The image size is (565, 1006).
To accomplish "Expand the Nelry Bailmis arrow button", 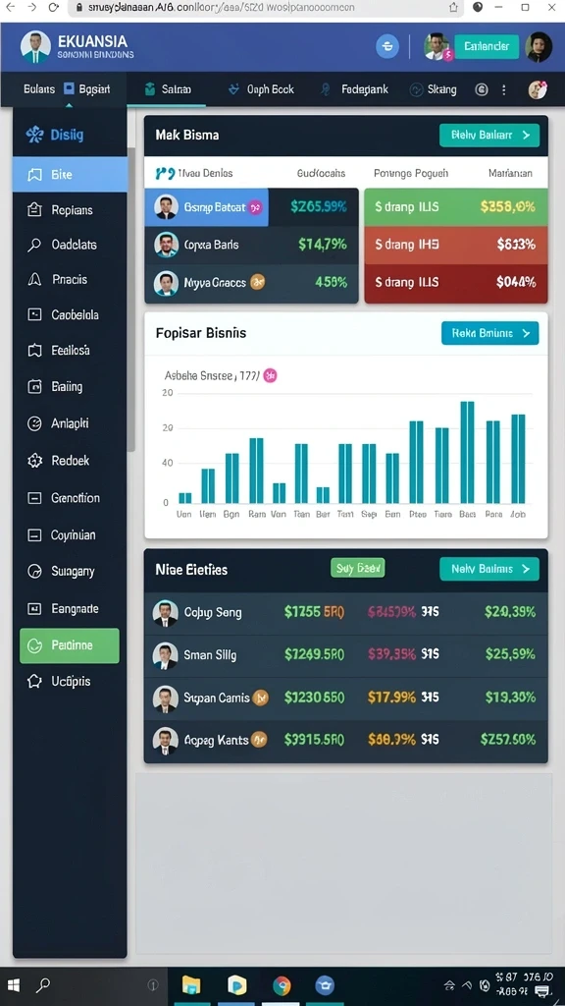I will click(x=489, y=569).
